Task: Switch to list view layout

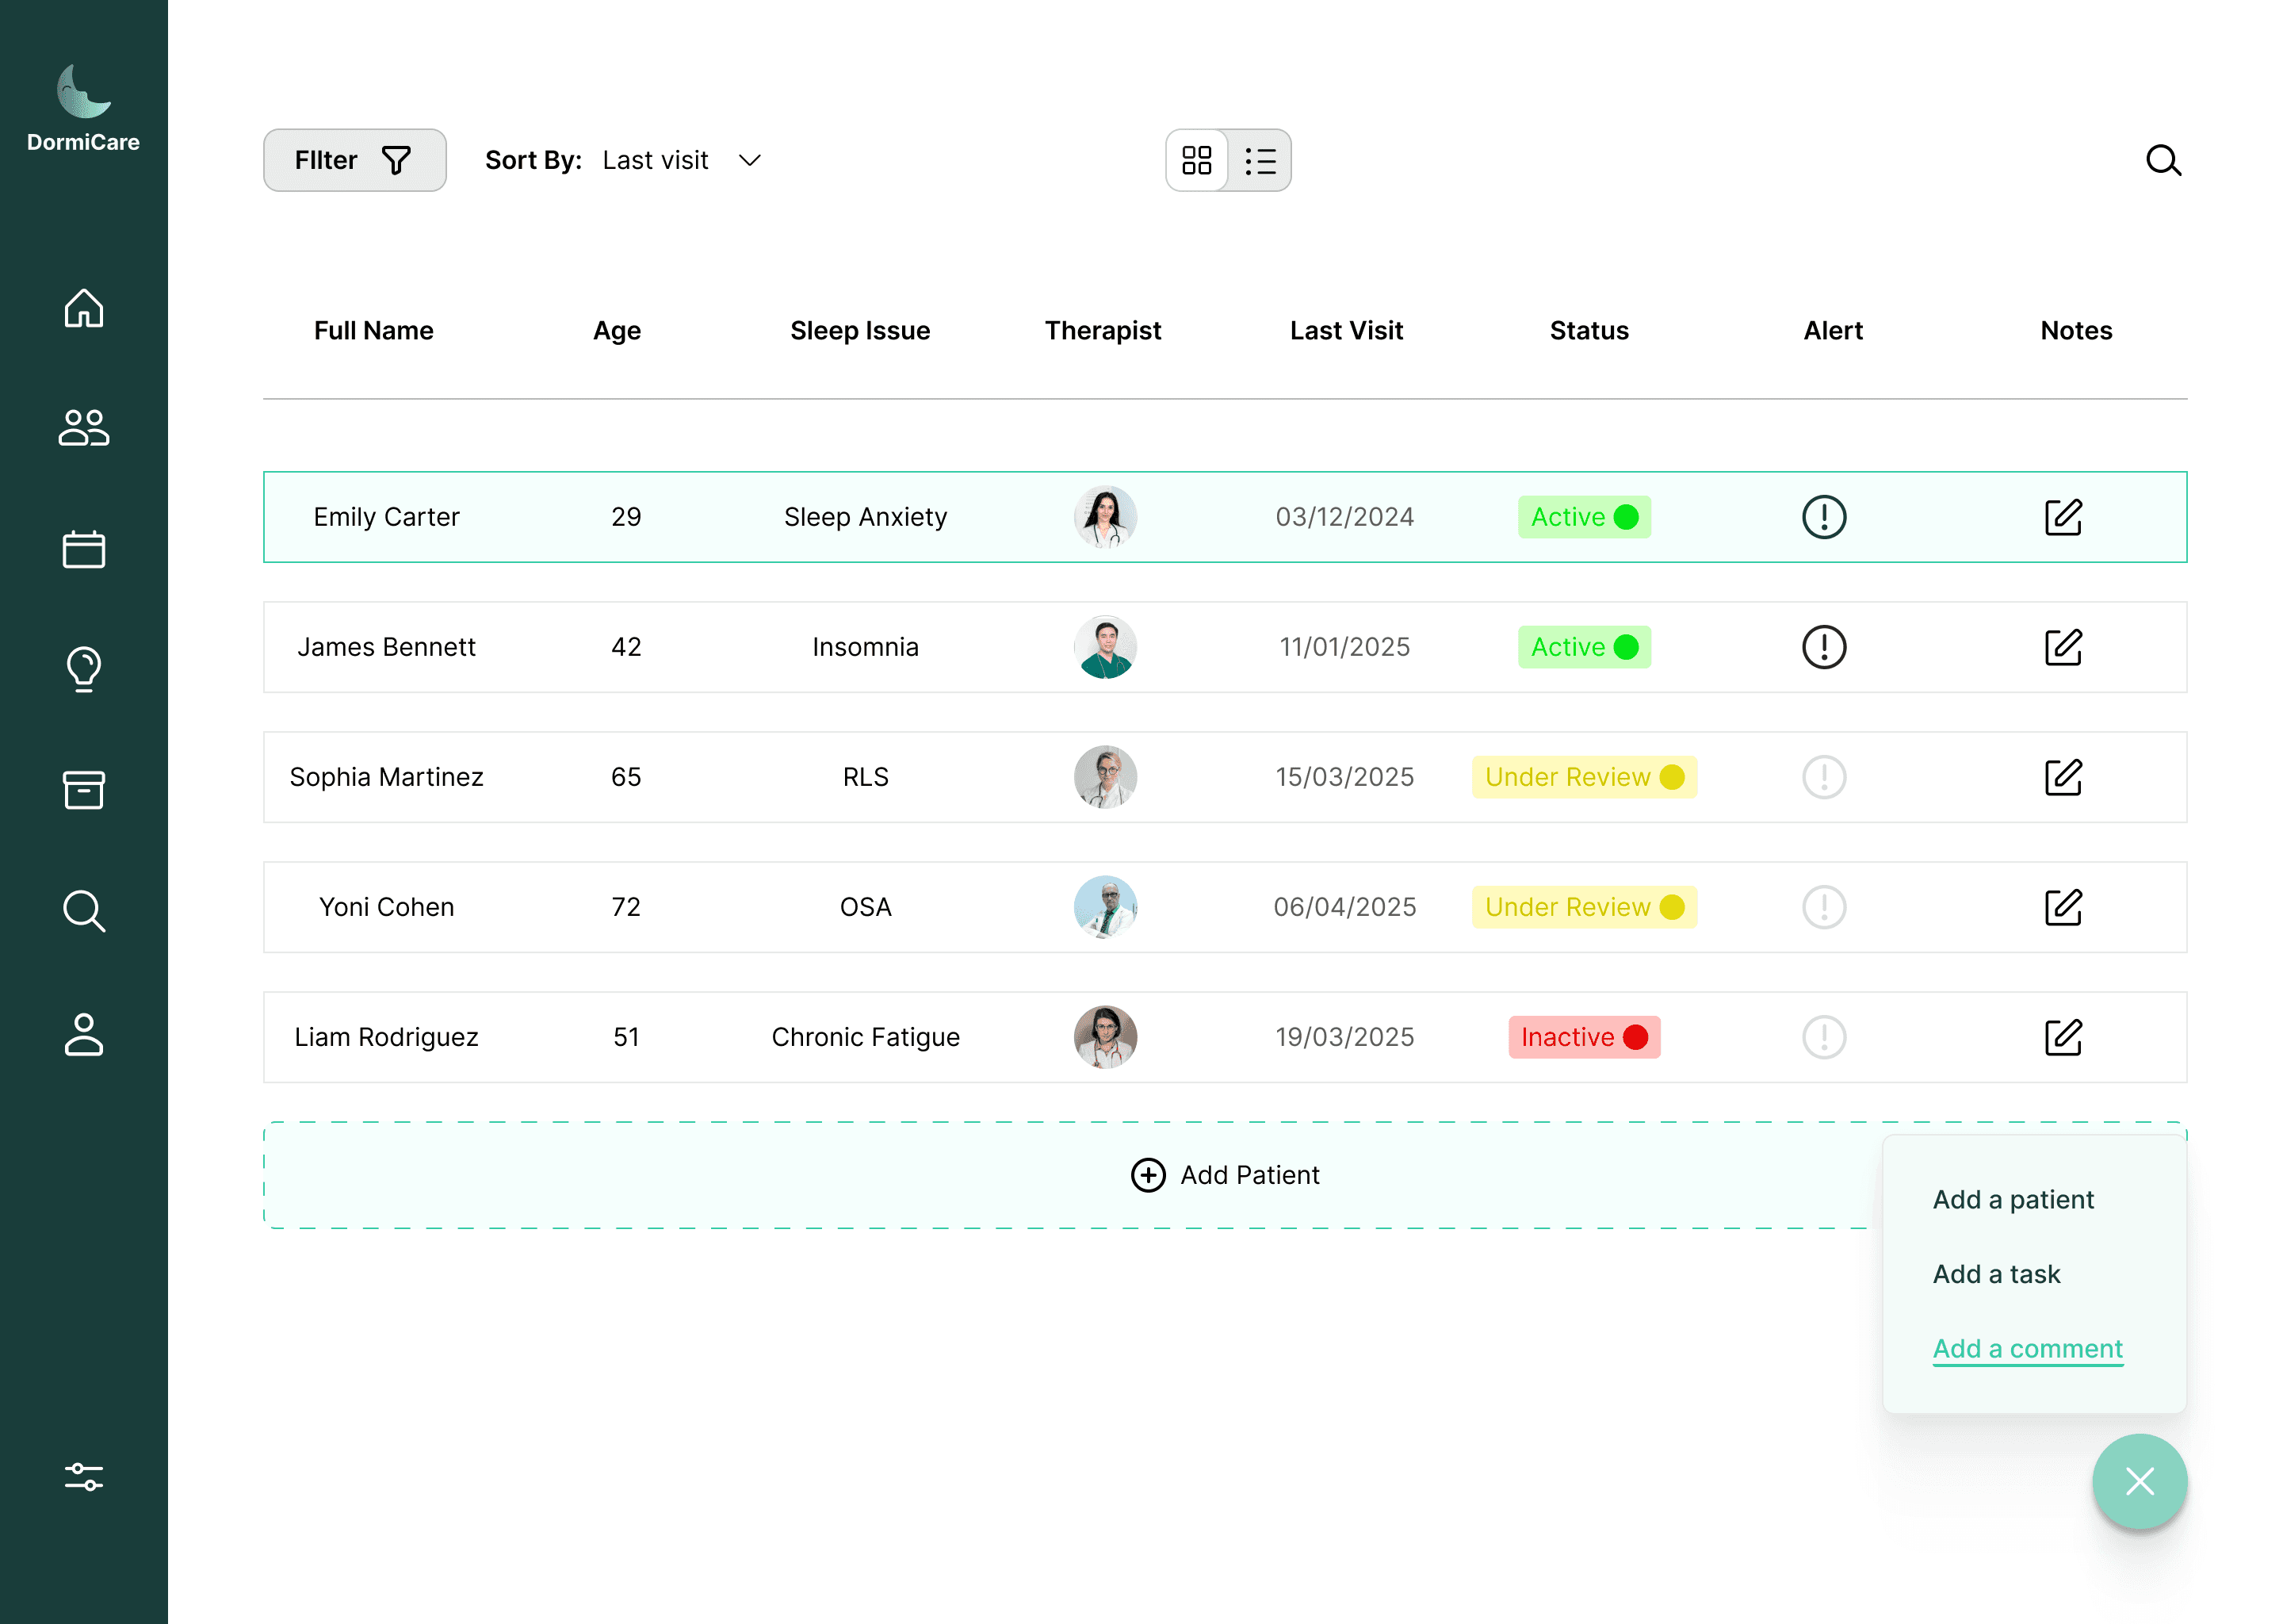Action: (1260, 160)
